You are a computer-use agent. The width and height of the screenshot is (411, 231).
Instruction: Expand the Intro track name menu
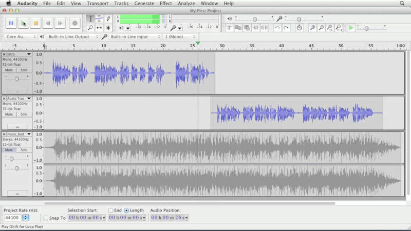(x=29, y=54)
